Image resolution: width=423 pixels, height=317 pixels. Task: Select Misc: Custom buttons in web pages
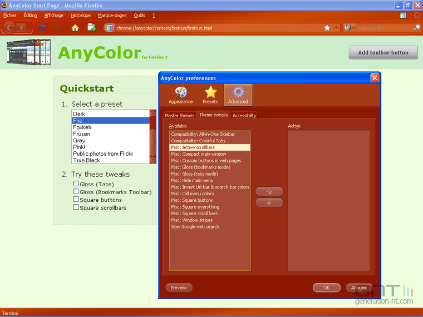click(210, 160)
